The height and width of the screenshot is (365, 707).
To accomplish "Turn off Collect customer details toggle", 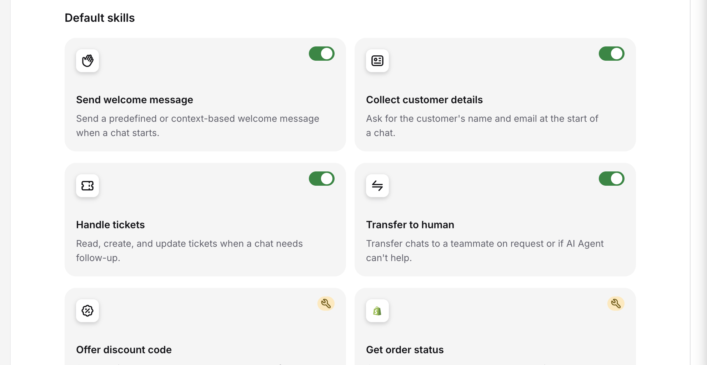I will click(612, 54).
